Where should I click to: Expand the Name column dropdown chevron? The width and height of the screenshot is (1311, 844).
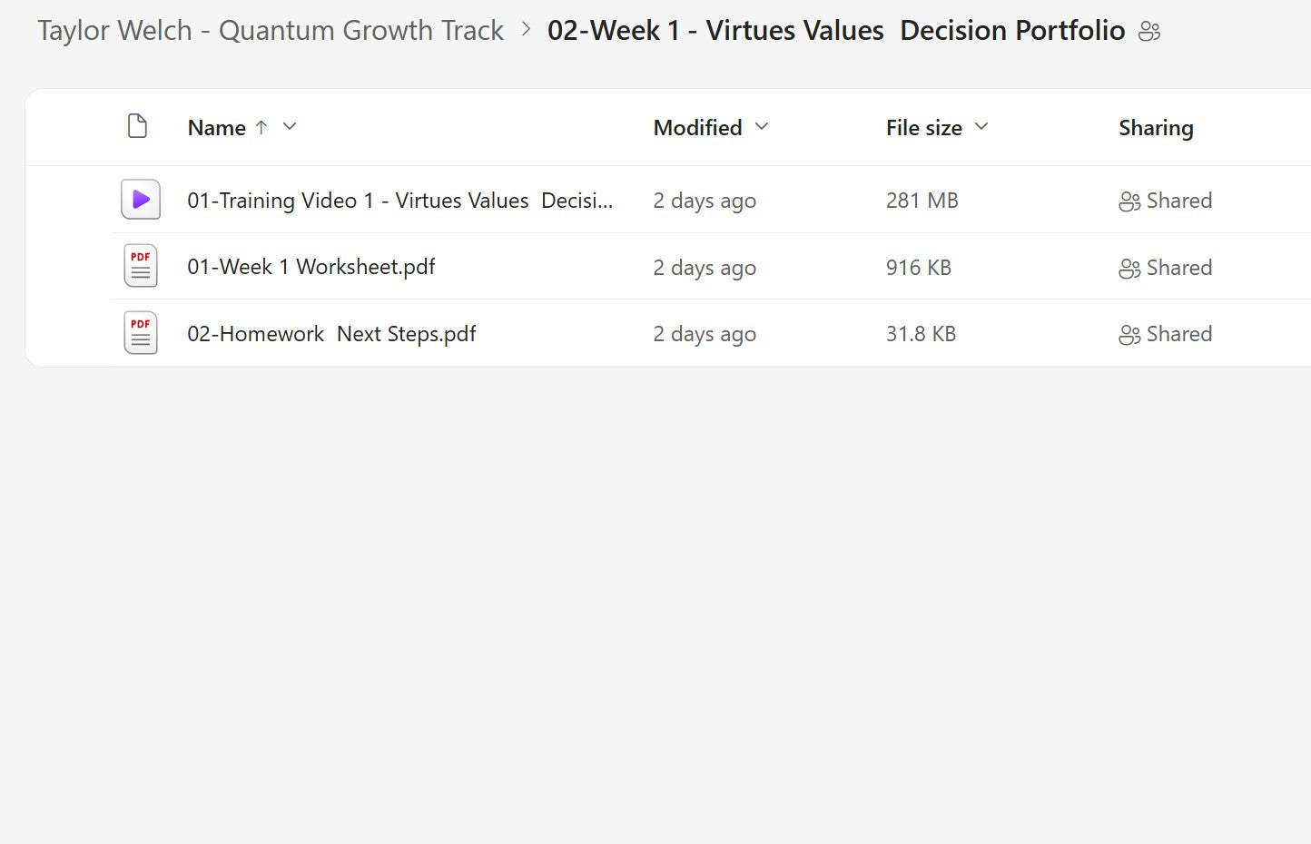pos(290,127)
